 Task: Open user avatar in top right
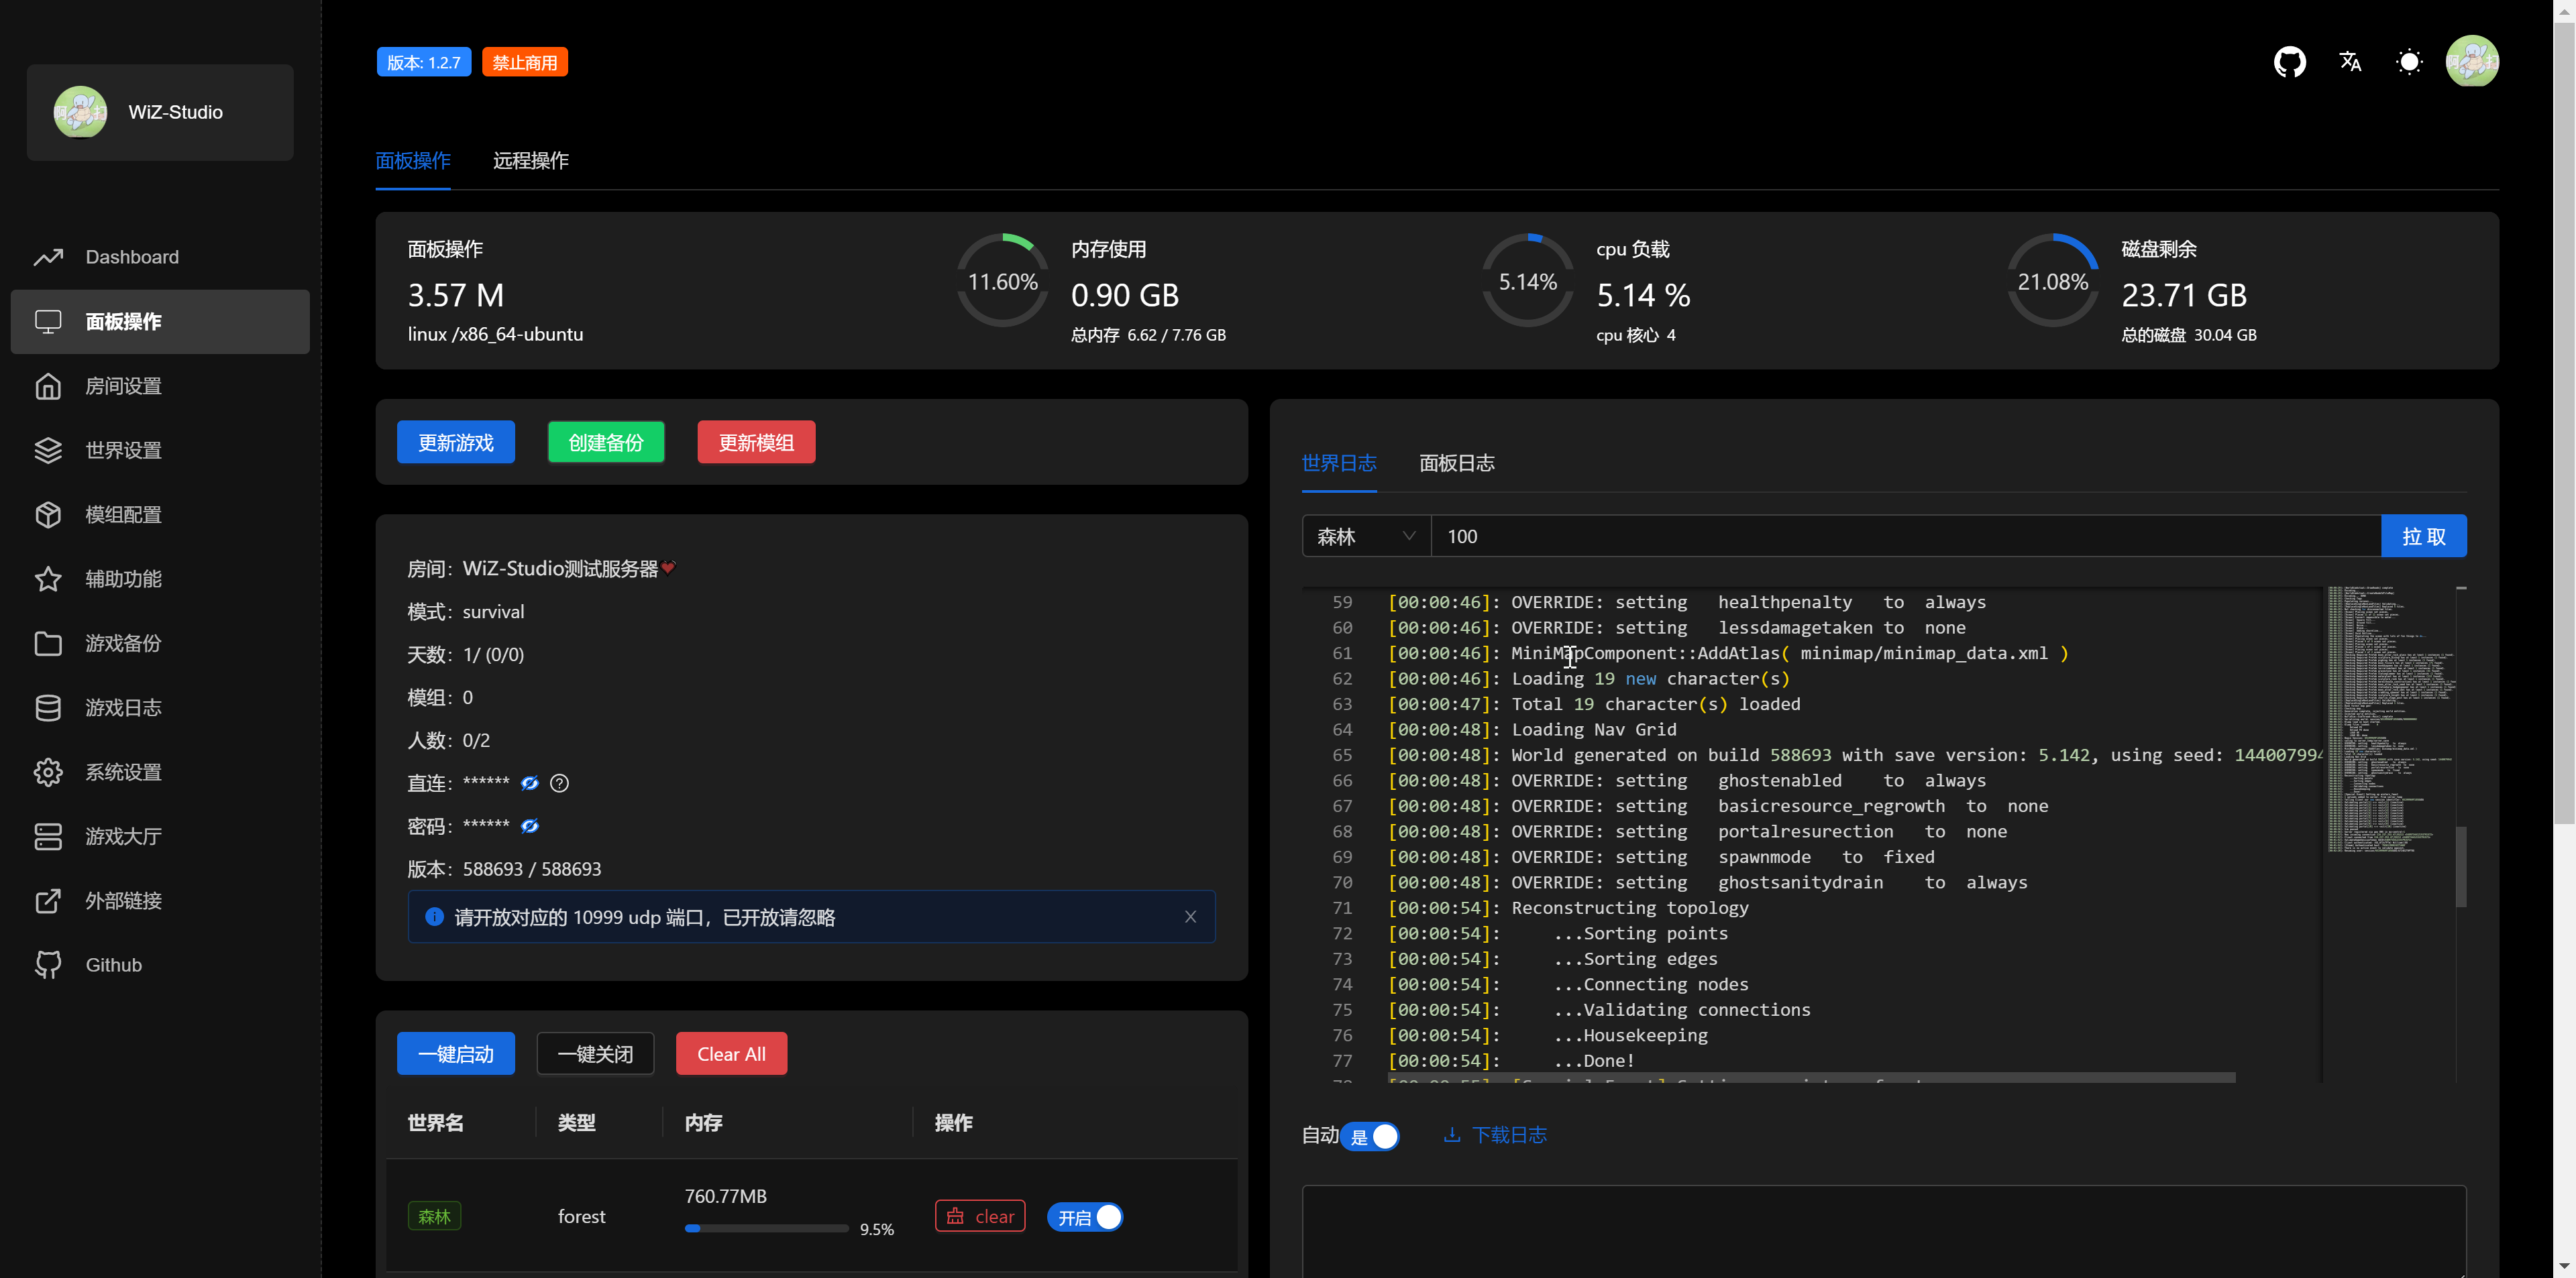[2472, 62]
